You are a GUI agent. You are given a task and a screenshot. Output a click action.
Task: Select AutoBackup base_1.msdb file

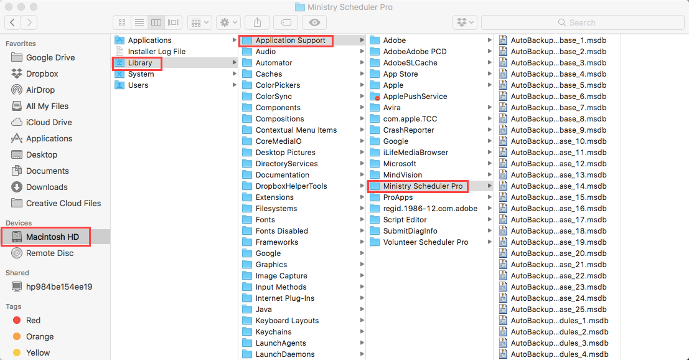(558, 40)
